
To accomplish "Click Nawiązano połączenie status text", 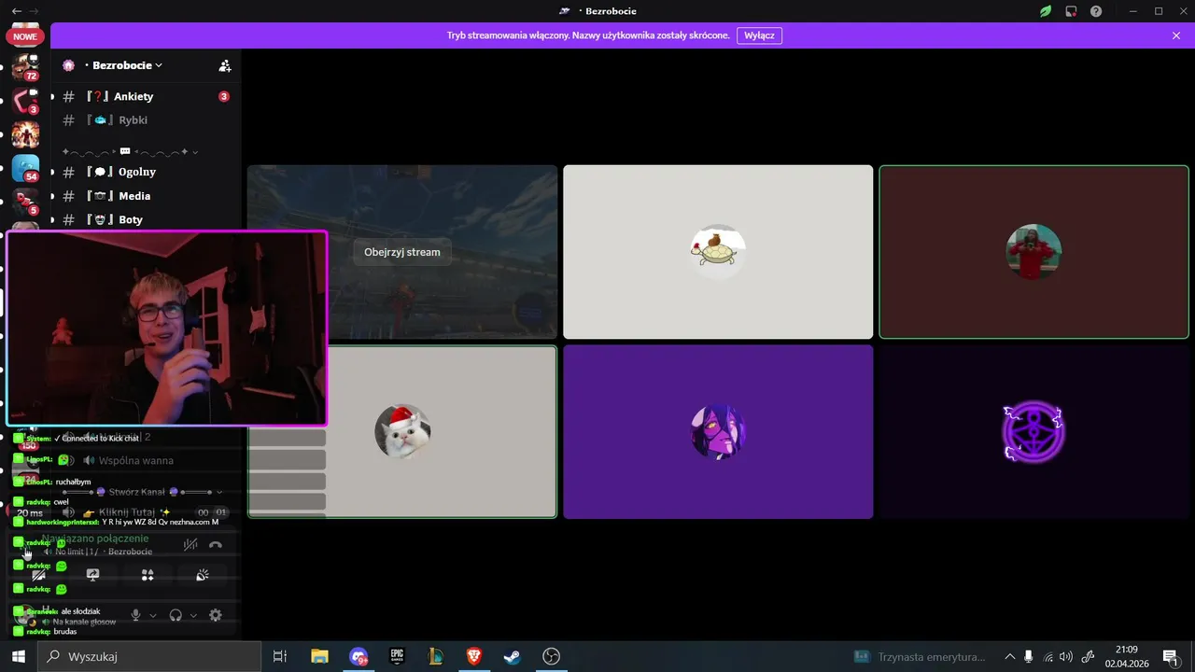I will [x=94, y=539].
